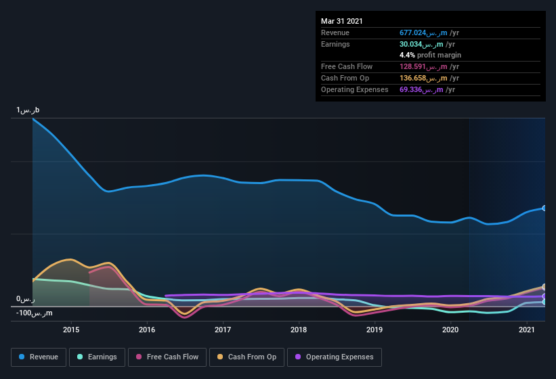Click the 2016 x-axis label
Screen dimensions: 556x379
pos(147,330)
